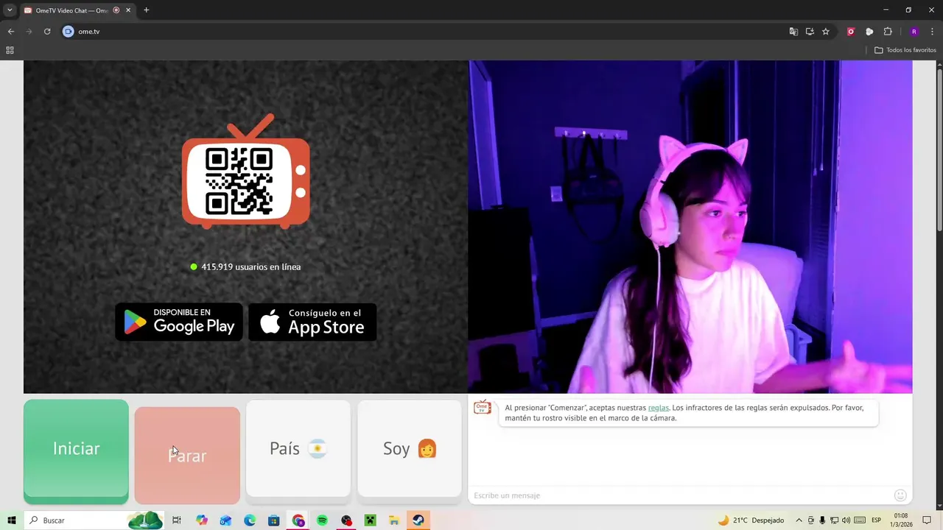Open the R profile avatar menu
Image resolution: width=943 pixels, height=530 pixels.
tap(914, 32)
